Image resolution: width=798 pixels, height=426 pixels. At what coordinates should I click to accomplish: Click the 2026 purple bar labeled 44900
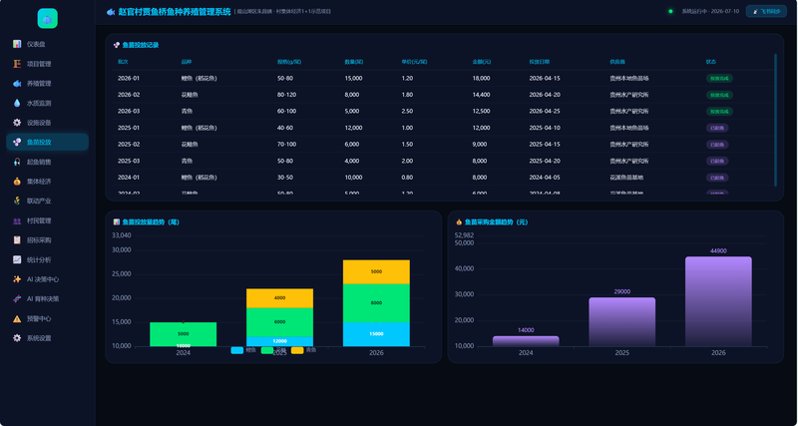[718, 301]
